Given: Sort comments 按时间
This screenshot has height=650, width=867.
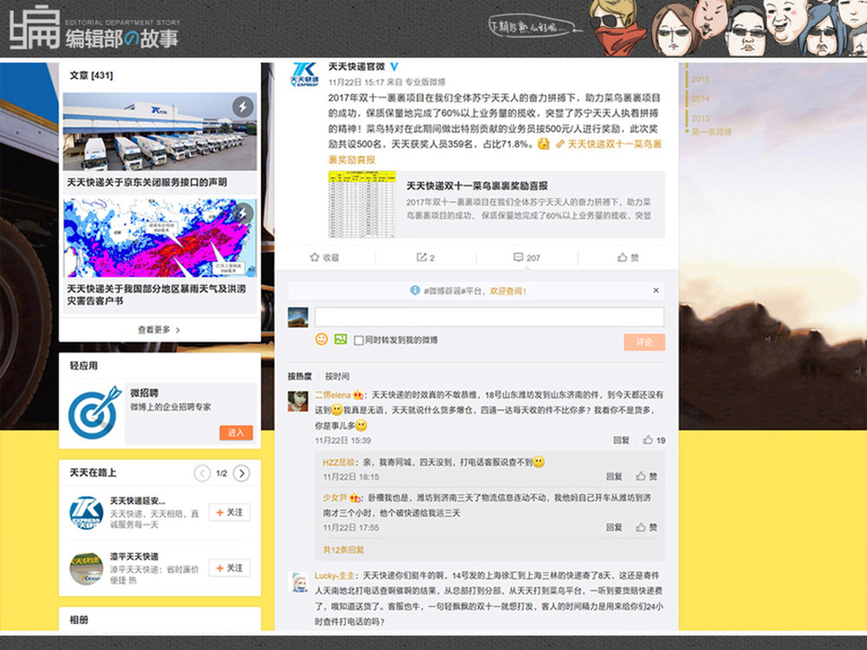Looking at the screenshot, I should (x=336, y=376).
